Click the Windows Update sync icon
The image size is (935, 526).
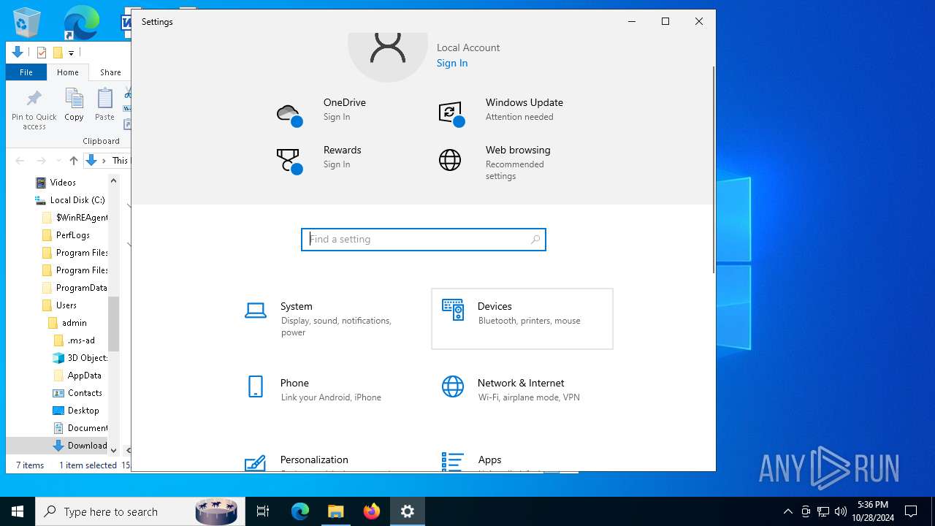pos(451,114)
